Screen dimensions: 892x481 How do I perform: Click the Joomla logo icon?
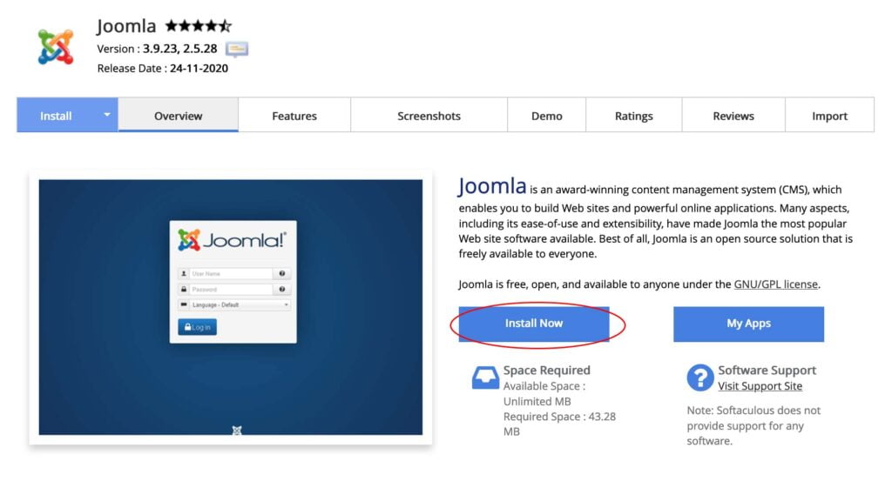(x=56, y=47)
